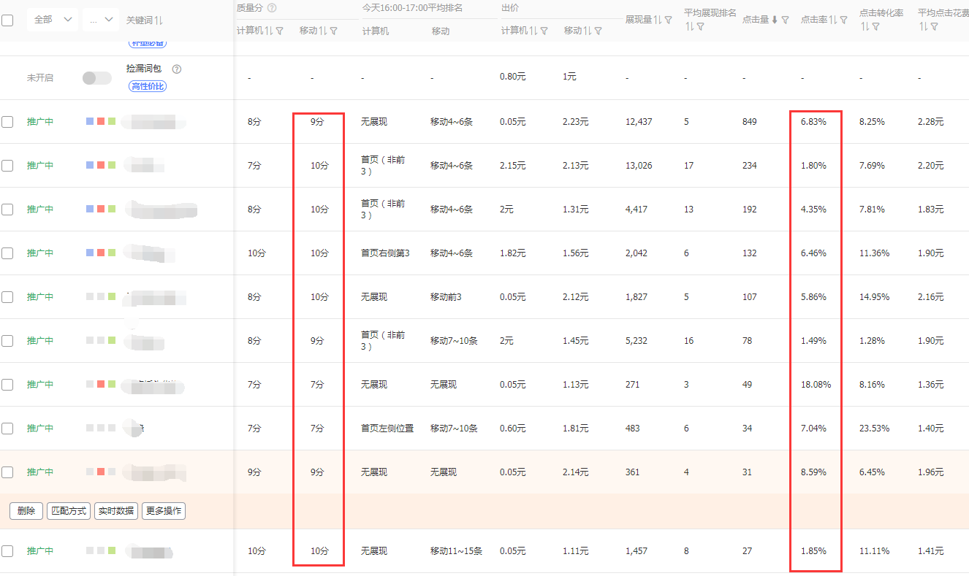This screenshot has width=969, height=576.
Task: Open the filter on the 计算机 bid column
Action: tap(543, 31)
